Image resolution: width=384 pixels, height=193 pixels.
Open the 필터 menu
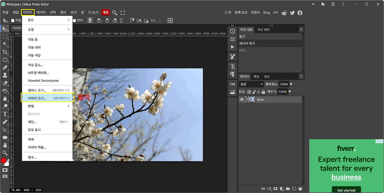(x=63, y=13)
